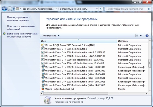Viewport: 153px width, 107px height.
Task: Click Программы и компоненты breadcrumb
Action: point(73,9)
